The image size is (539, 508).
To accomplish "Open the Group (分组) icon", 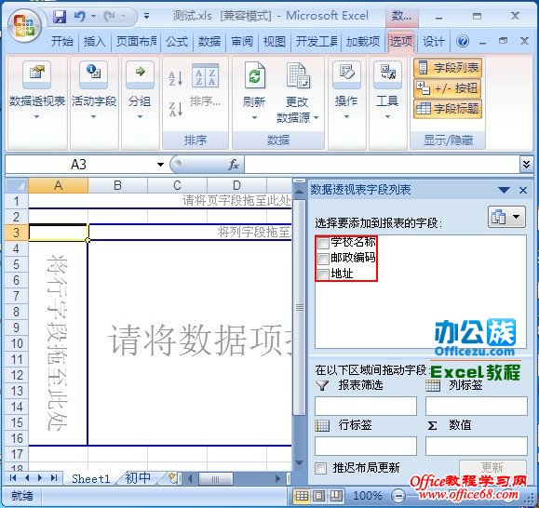I will coord(140,74).
